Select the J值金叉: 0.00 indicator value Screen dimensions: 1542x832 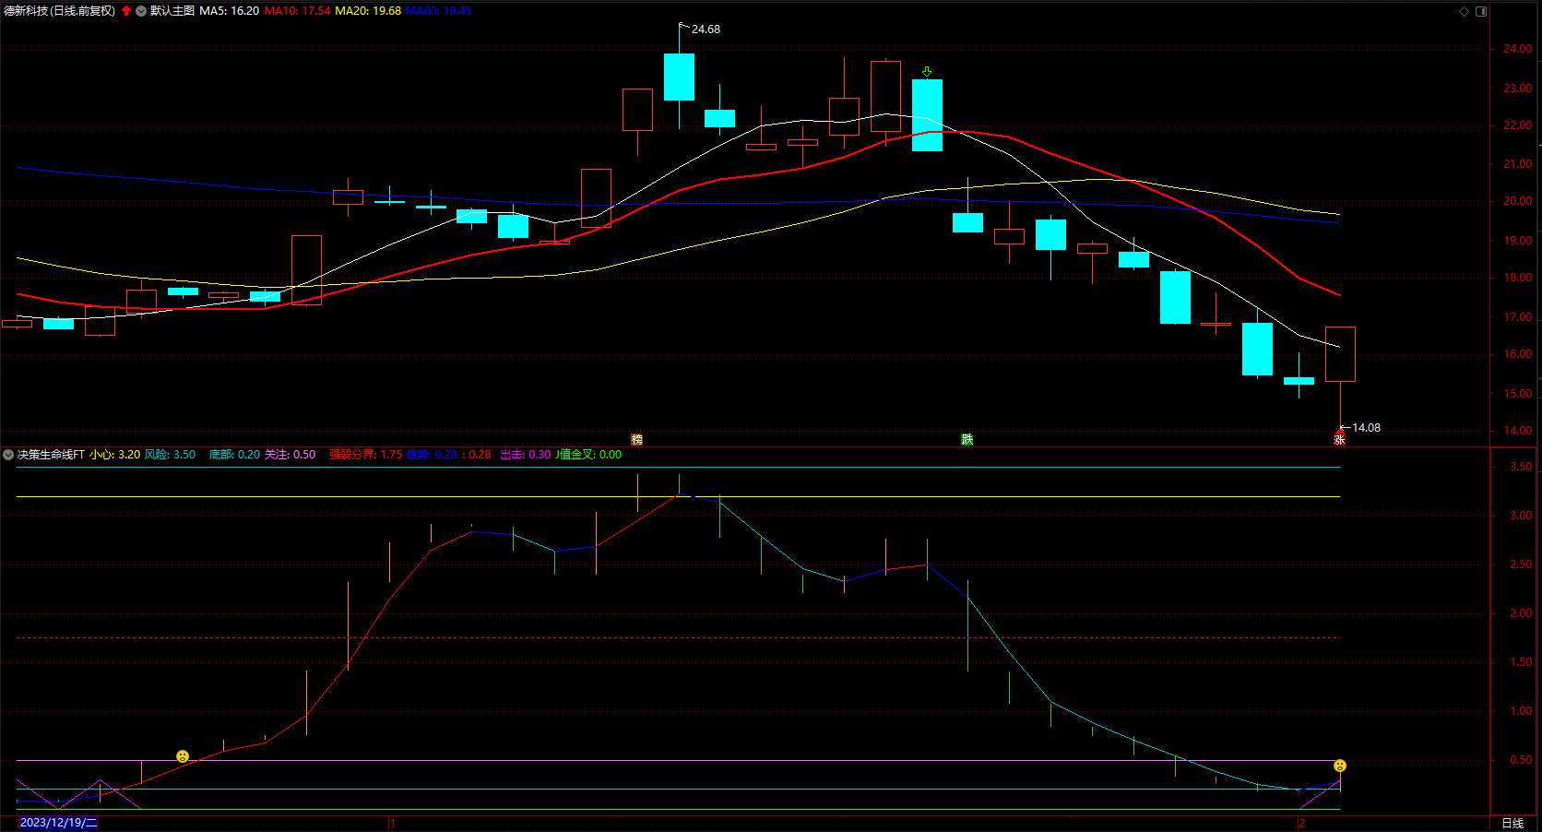click(x=588, y=455)
